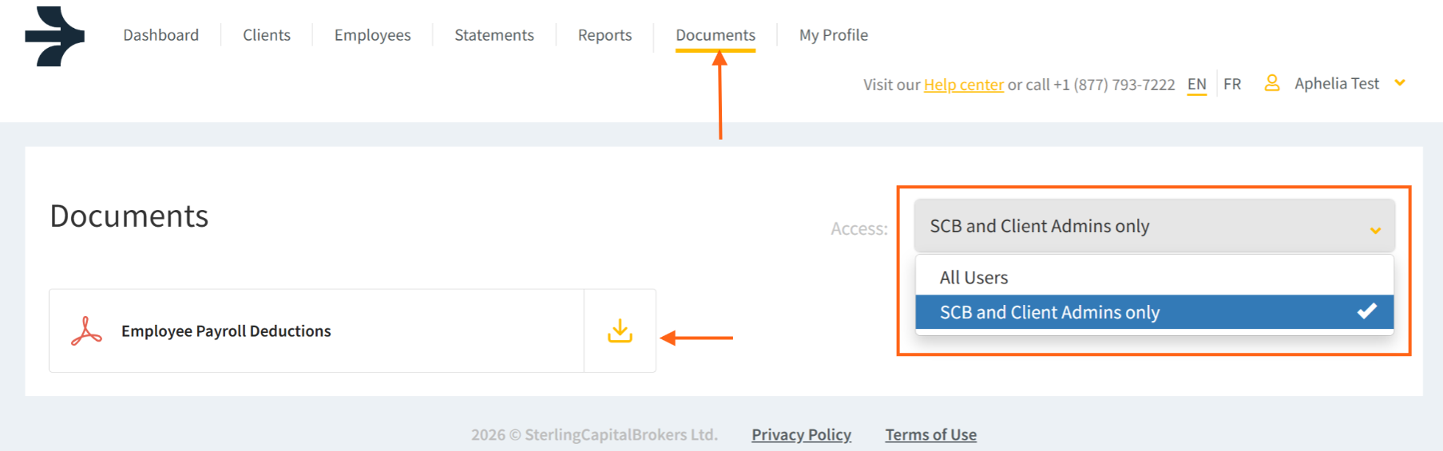Switch language to FR
The height and width of the screenshot is (451, 1443).
[1232, 84]
